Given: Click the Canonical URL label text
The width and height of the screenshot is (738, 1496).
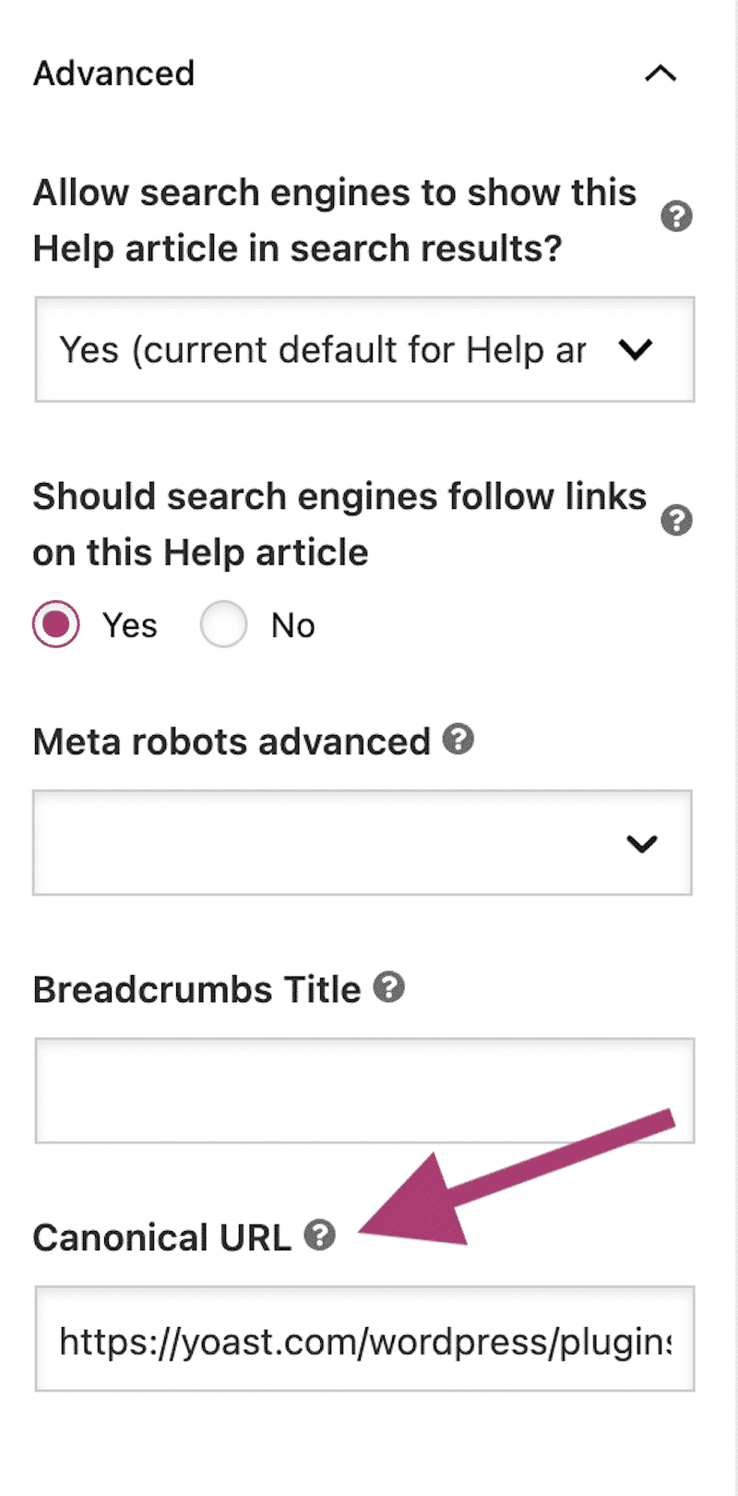Looking at the screenshot, I should [x=161, y=1237].
